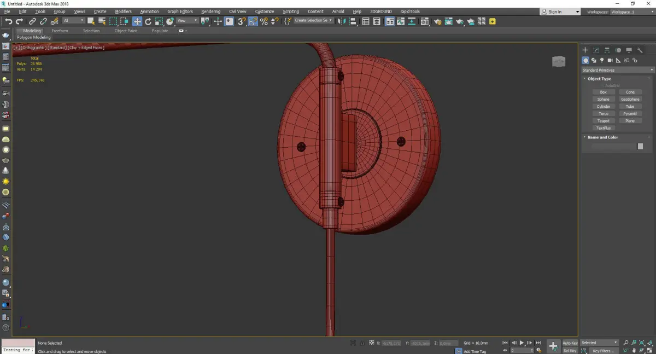
Task: Switch to the Freeform ribbon tab
Action: (x=60, y=31)
